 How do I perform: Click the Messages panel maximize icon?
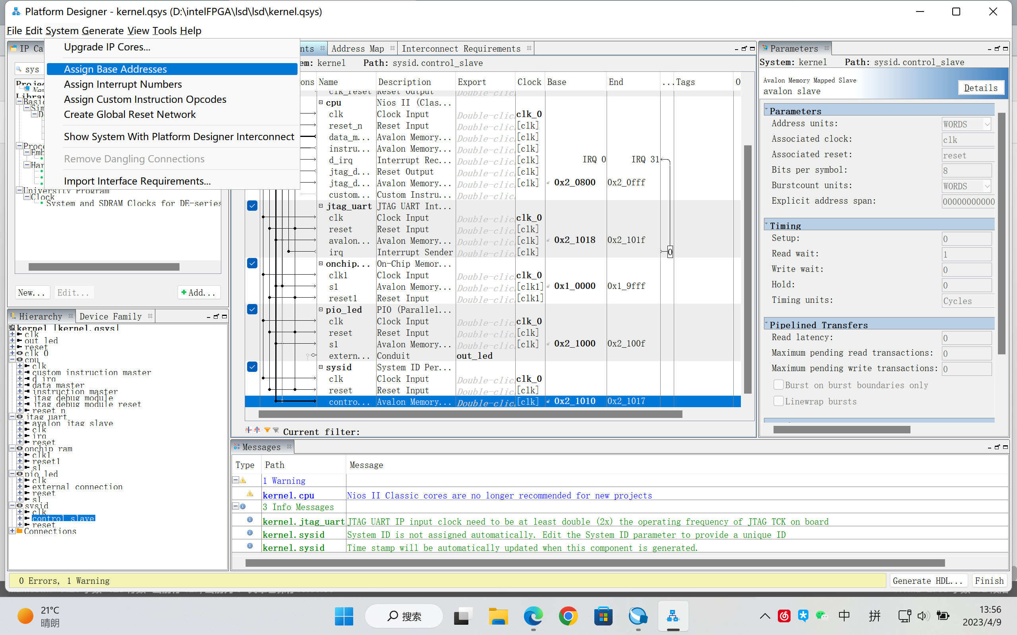click(1005, 447)
